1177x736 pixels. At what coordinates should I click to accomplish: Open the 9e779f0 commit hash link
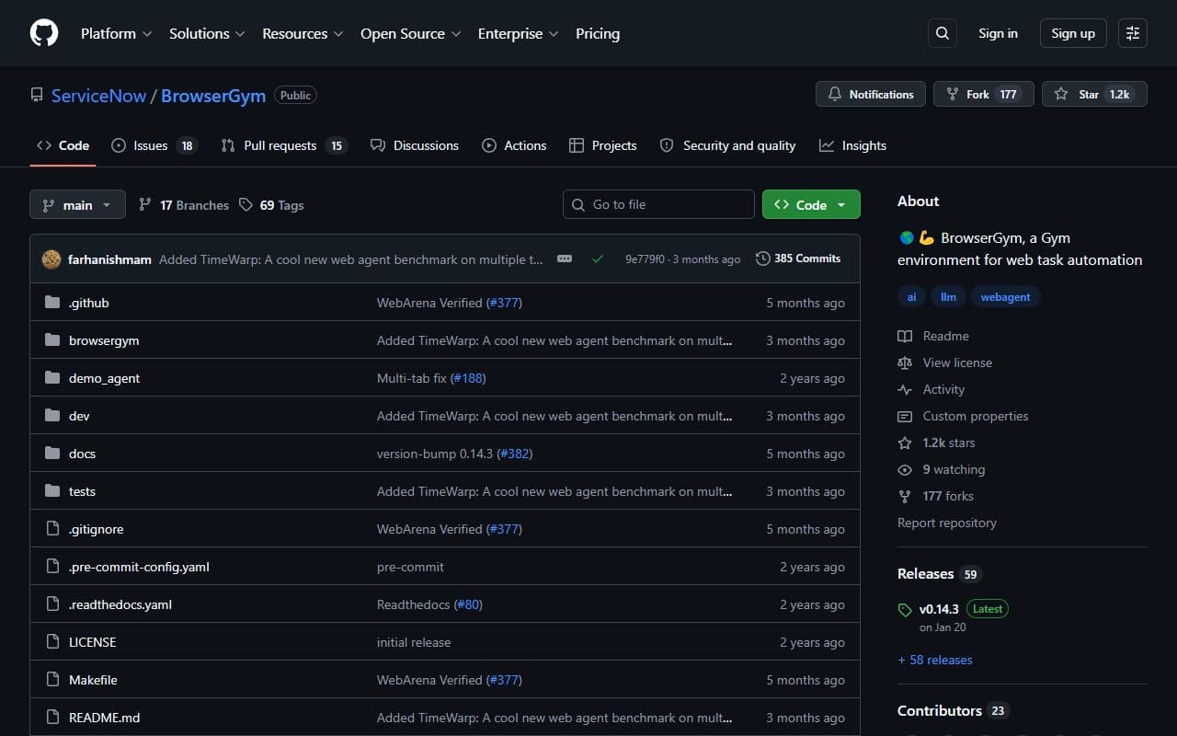[645, 259]
